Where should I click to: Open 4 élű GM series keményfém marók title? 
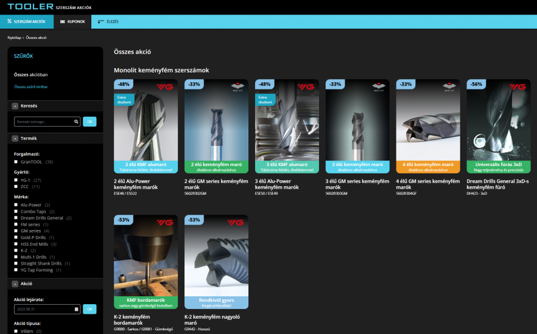[428, 184]
